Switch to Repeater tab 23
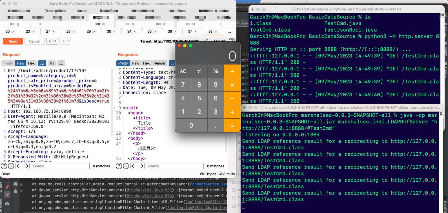This screenshot has width=448, height=213. [30, 31]
